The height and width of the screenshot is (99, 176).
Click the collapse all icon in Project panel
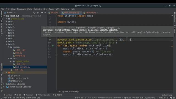coord(38,13)
